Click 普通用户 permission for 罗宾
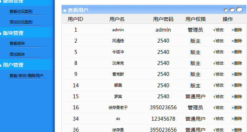The width and height of the screenshot is (247, 132). point(195,97)
